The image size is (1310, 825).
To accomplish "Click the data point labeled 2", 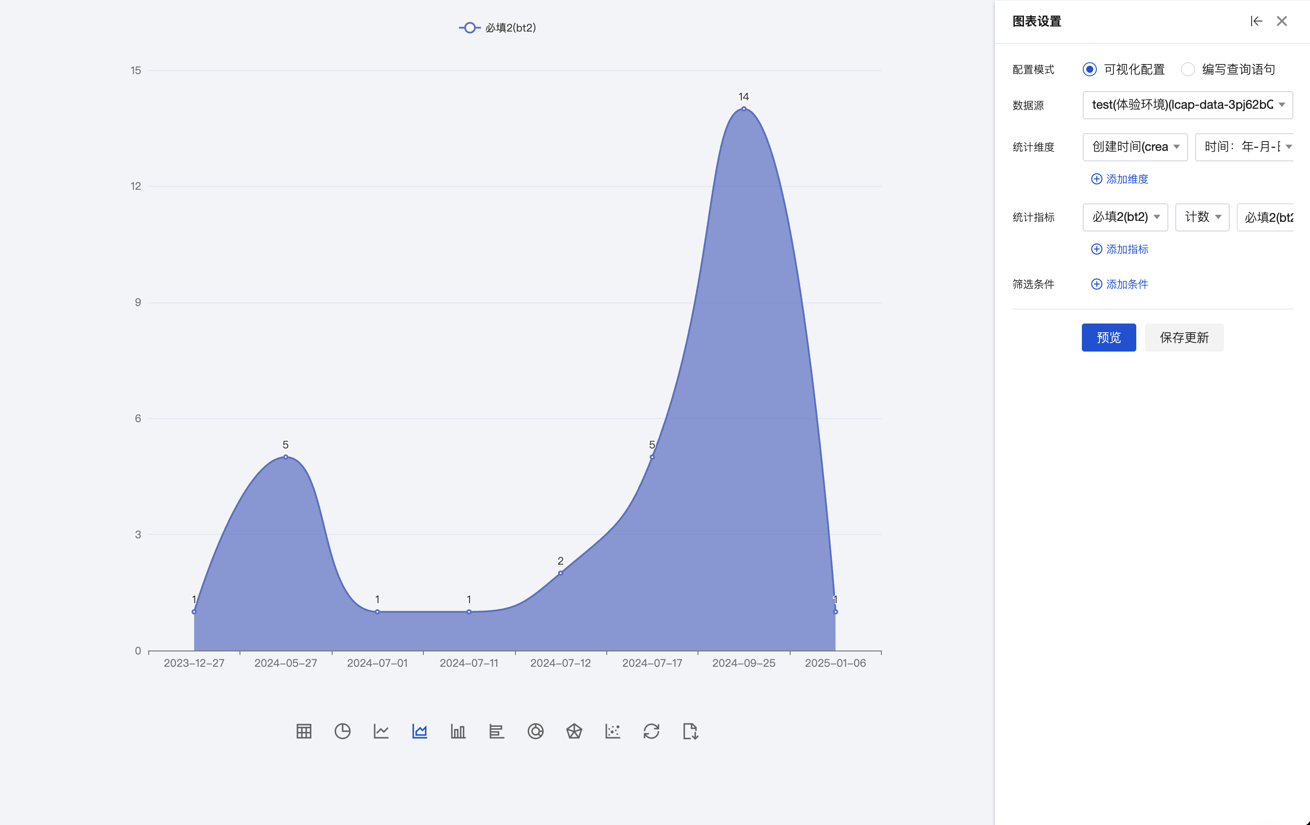I will (x=560, y=573).
